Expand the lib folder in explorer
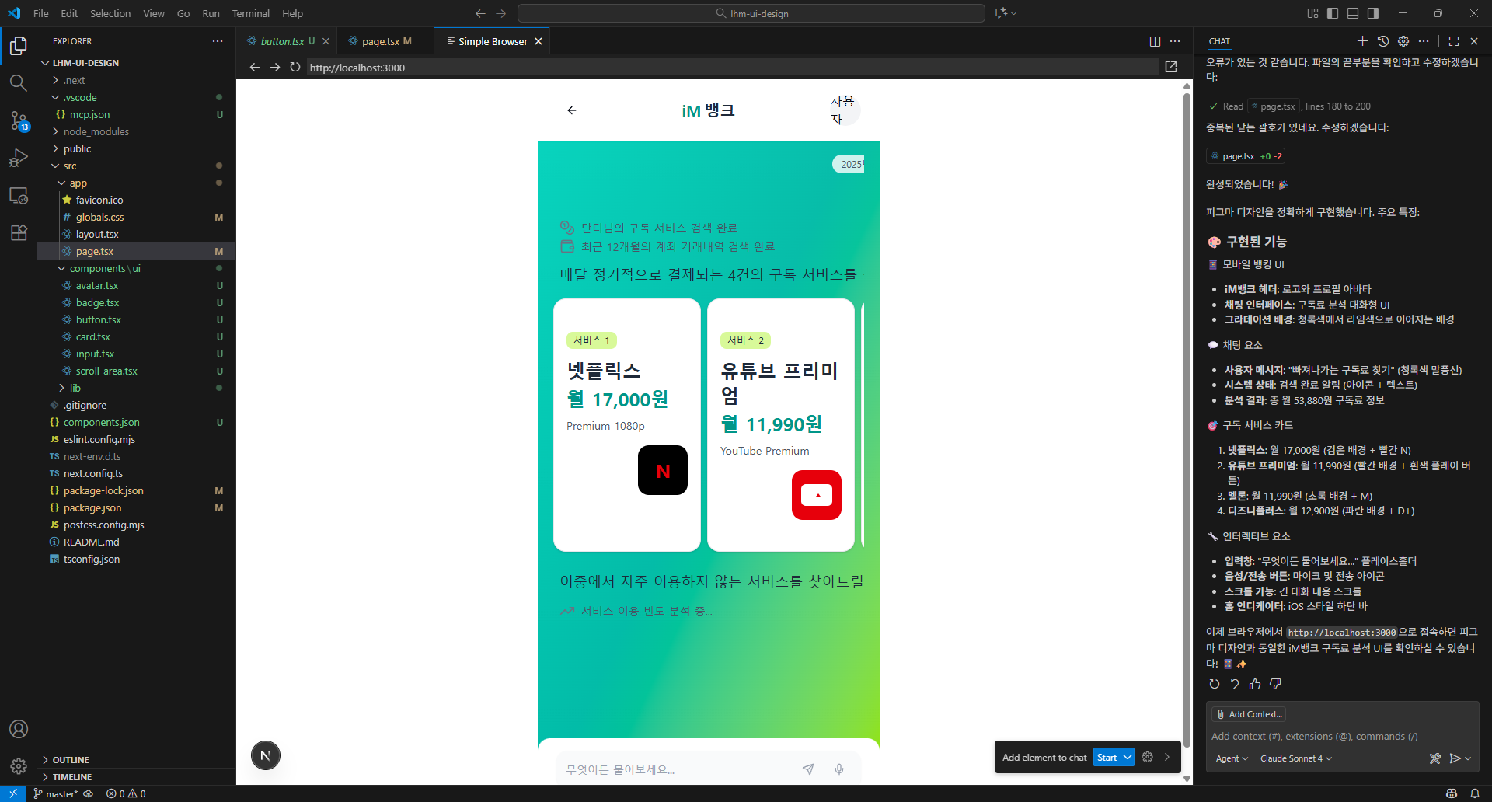The height and width of the screenshot is (802, 1492). click(x=75, y=388)
